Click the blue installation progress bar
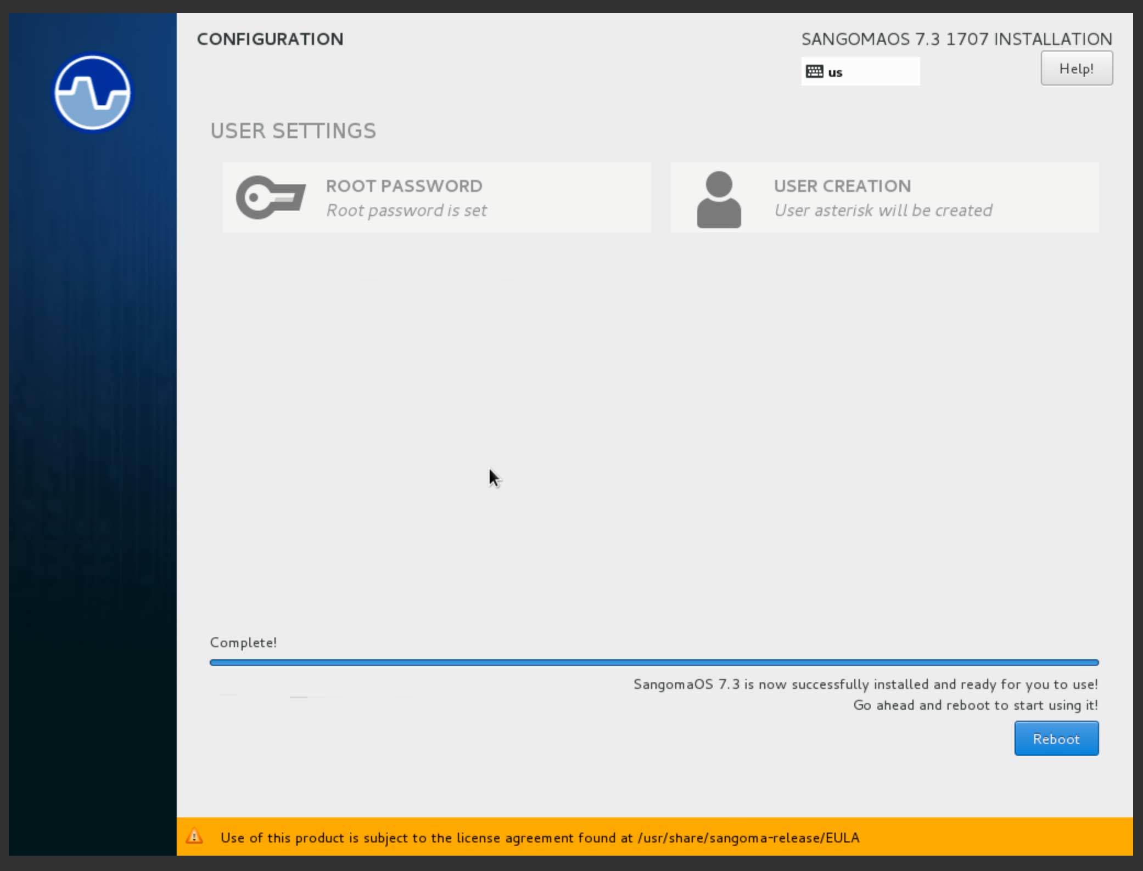The width and height of the screenshot is (1143, 871). tap(653, 663)
